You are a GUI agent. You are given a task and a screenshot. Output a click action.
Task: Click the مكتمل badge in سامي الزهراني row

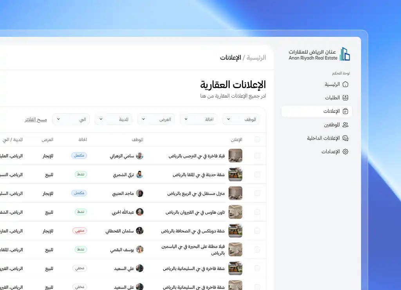coord(79,156)
